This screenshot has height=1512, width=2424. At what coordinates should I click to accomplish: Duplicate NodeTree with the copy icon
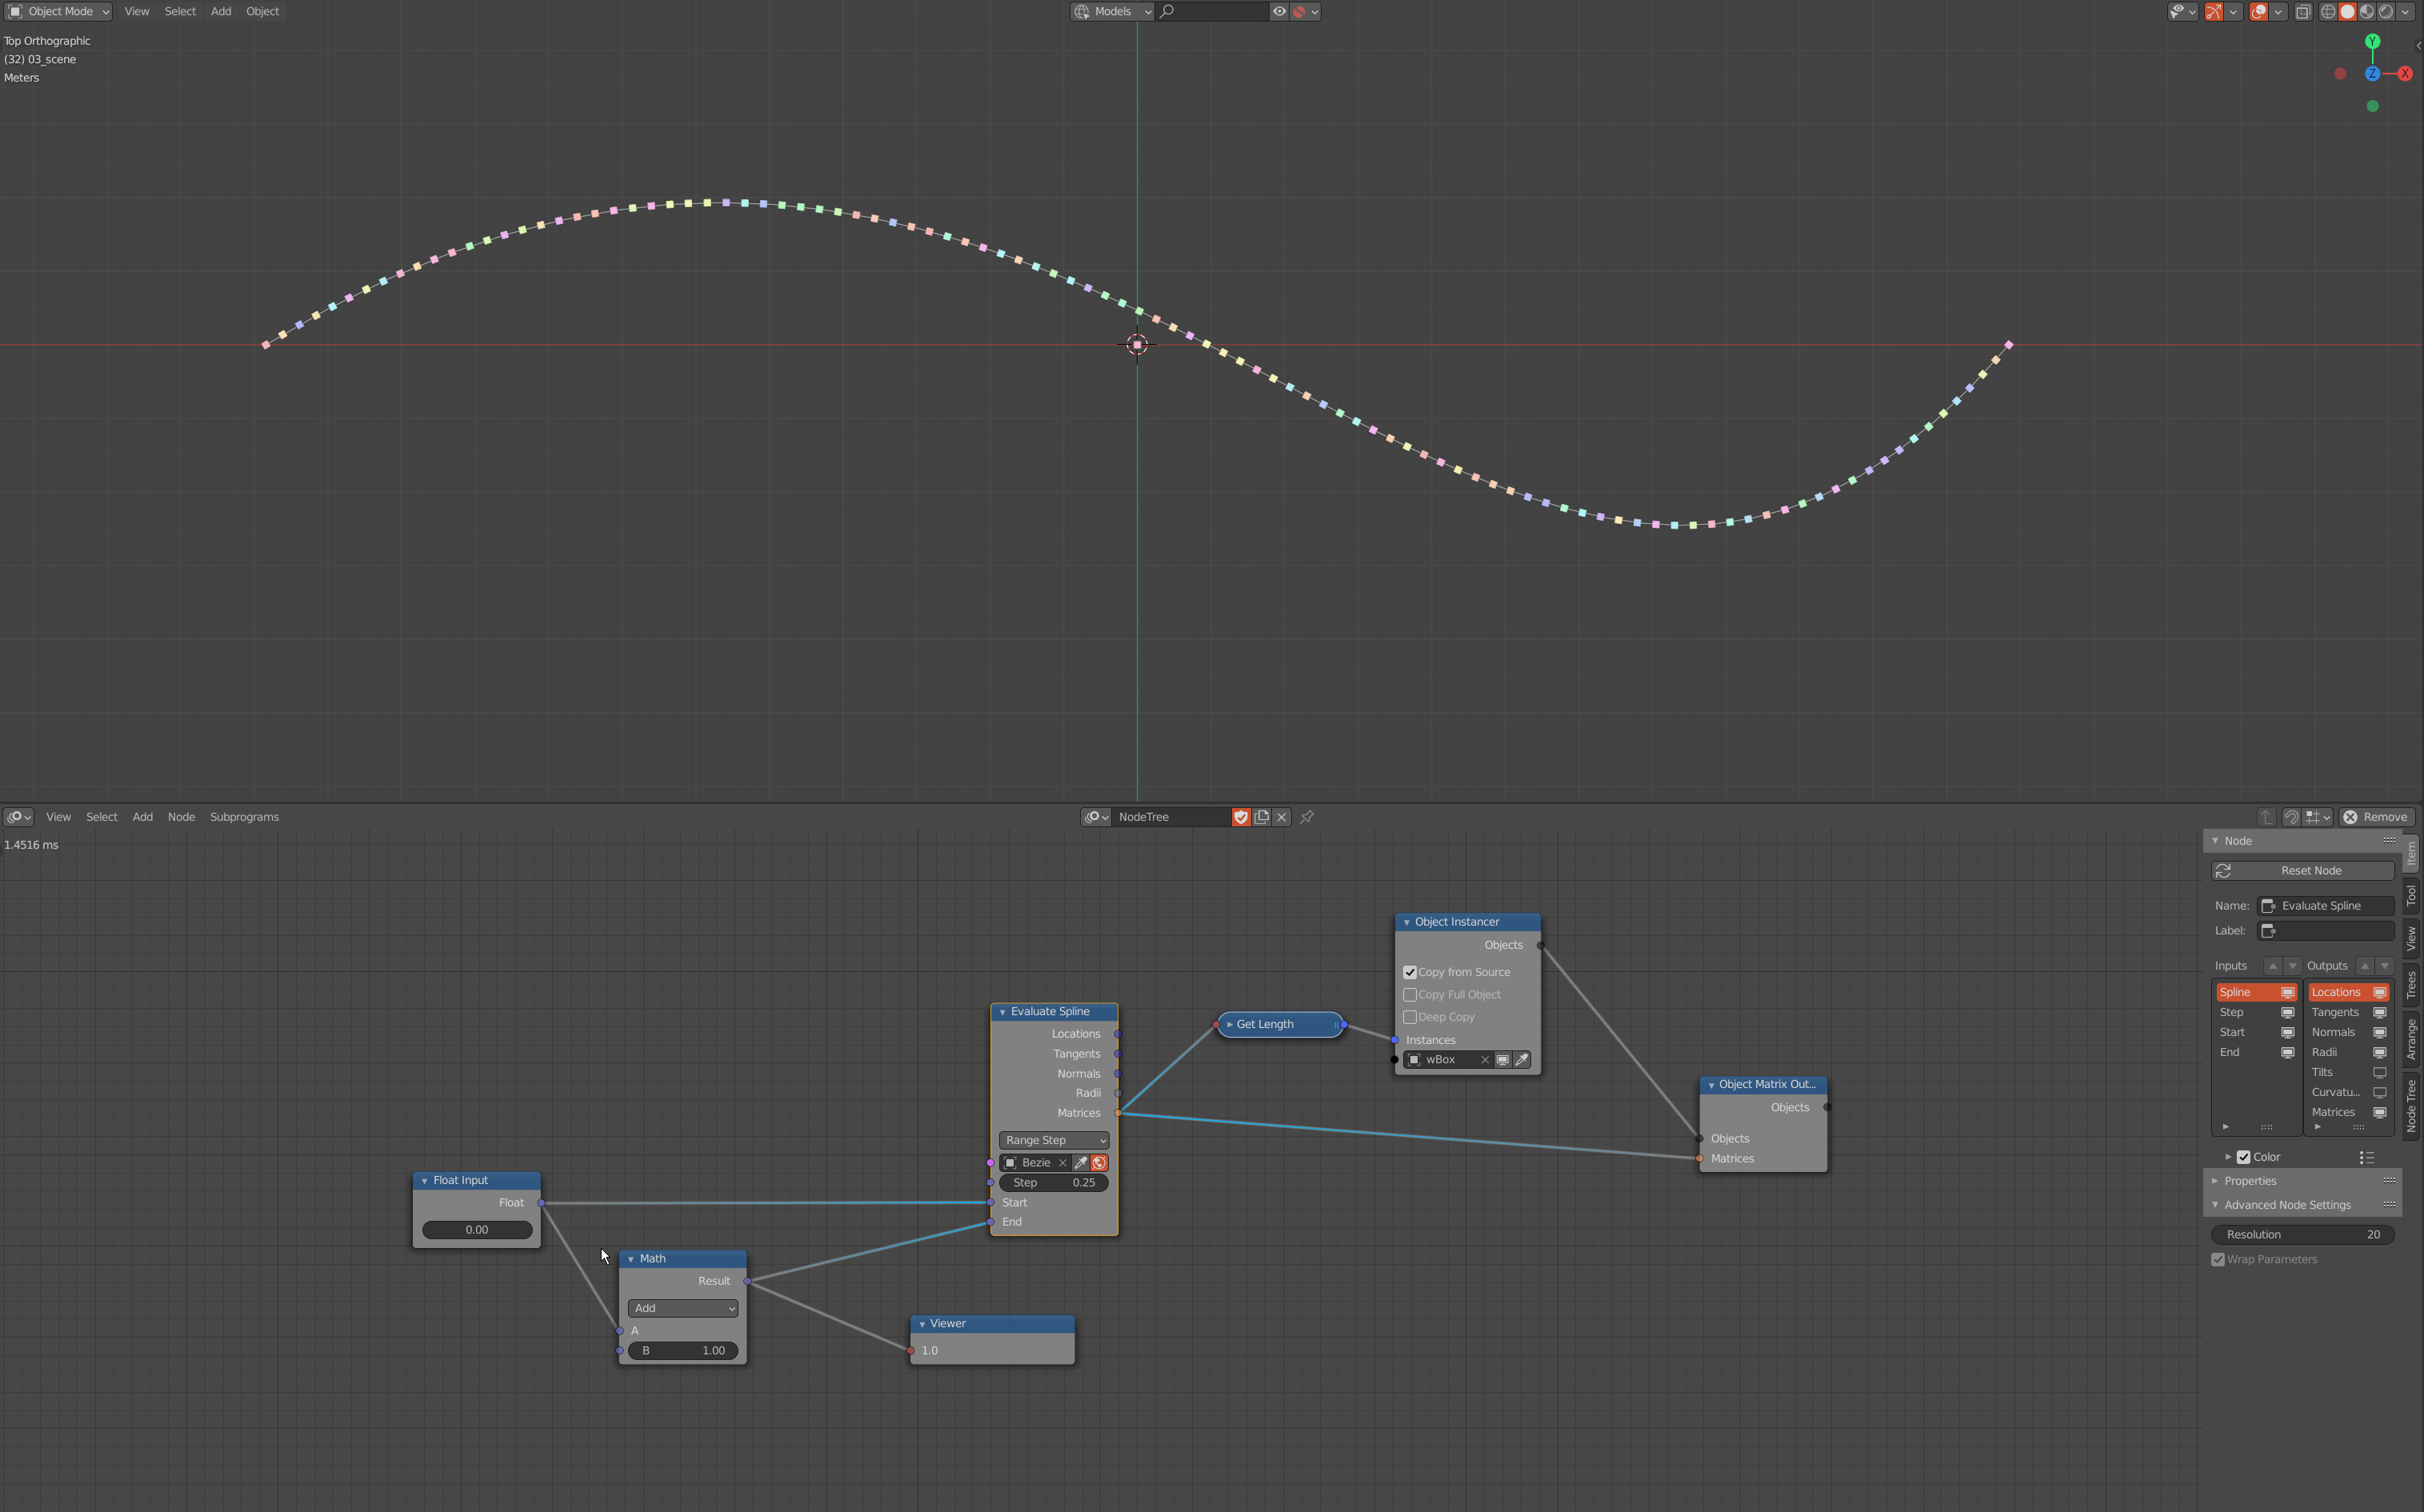point(1261,817)
